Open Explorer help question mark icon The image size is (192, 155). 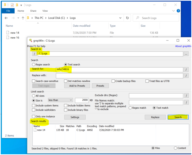(178, 11)
